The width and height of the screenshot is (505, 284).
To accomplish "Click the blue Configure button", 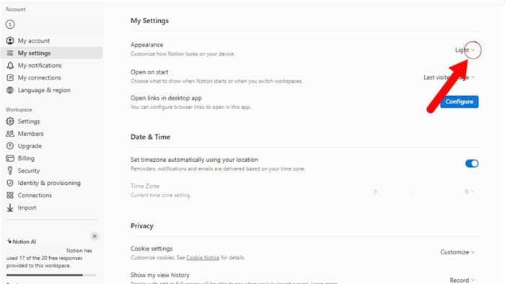I will coord(460,102).
